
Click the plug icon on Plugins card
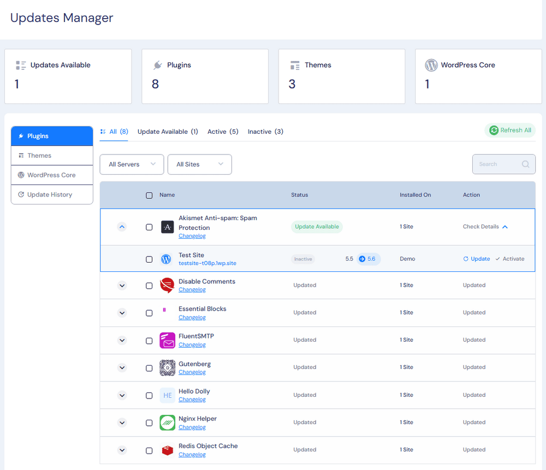(x=158, y=65)
